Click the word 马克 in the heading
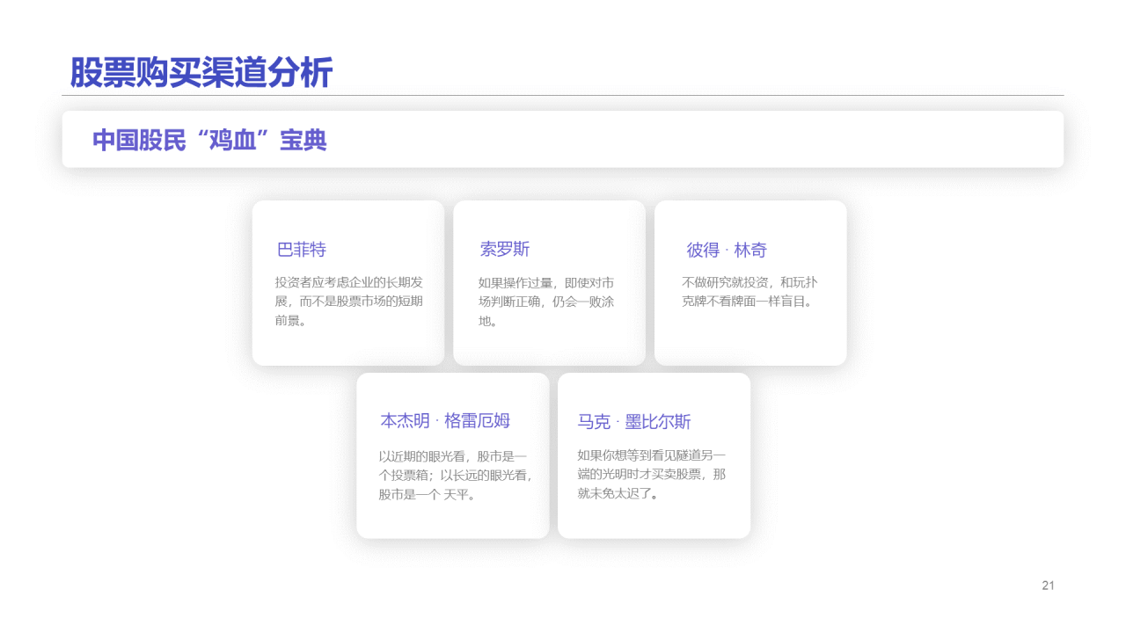The height and width of the screenshot is (633, 1126). coord(594,422)
